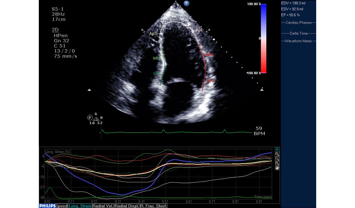Click the 0.51 time axis tick label
Screen dimensions: 355x208
click(x=165, y=201)
